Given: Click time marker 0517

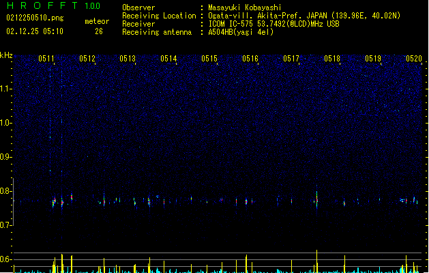Looking at the screenshot, I should [291, 59].
